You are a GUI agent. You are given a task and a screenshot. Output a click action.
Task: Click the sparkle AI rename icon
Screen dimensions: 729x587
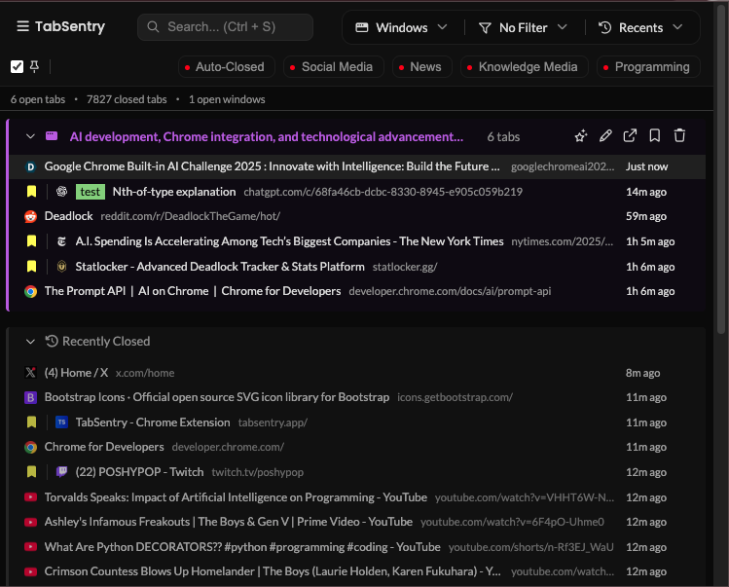[581, 136]
